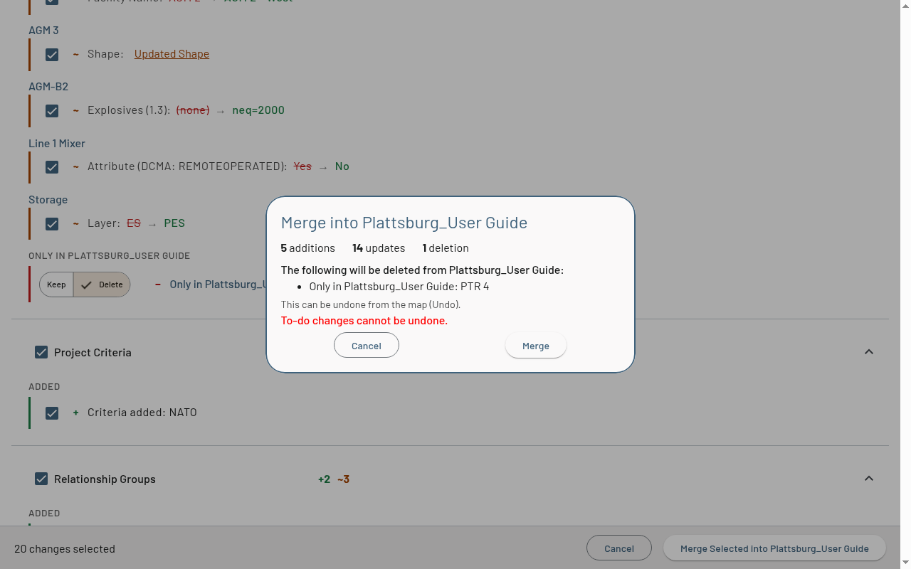Uncheck the AGM-B2 Explosives change
Image resolution: width=911 pixels, height=569 pixels.
click(x=52, y=110)
